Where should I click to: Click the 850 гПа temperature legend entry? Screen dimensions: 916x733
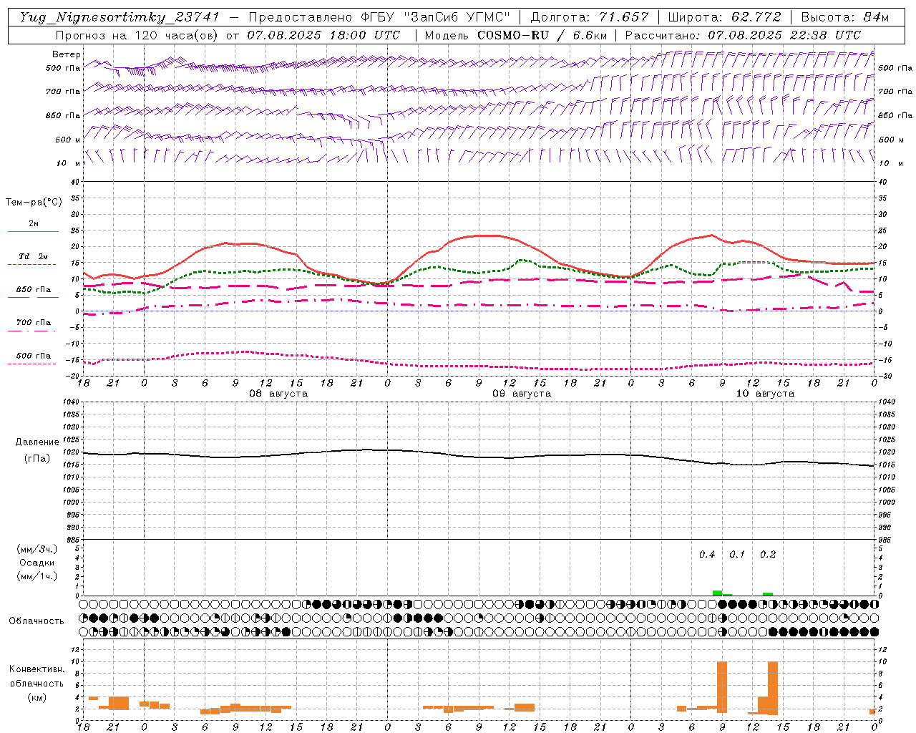pos(33,290)
